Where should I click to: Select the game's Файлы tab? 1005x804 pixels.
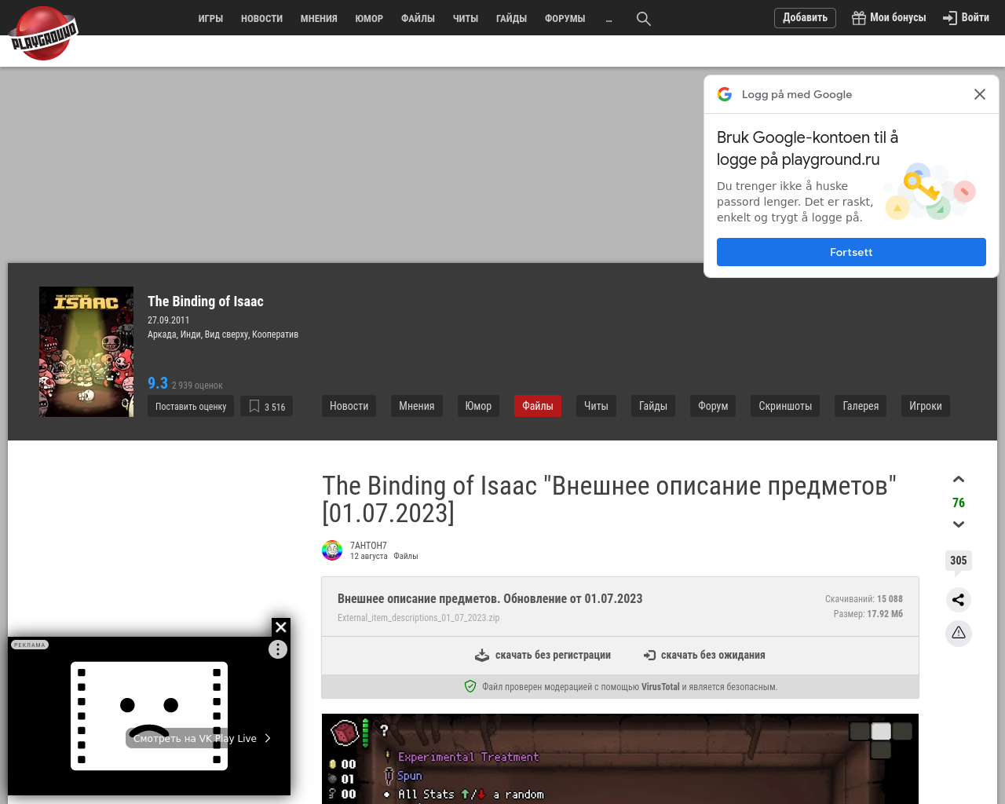click(538, 406)
